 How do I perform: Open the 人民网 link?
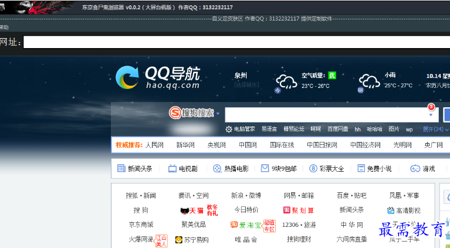pos(154,145)
